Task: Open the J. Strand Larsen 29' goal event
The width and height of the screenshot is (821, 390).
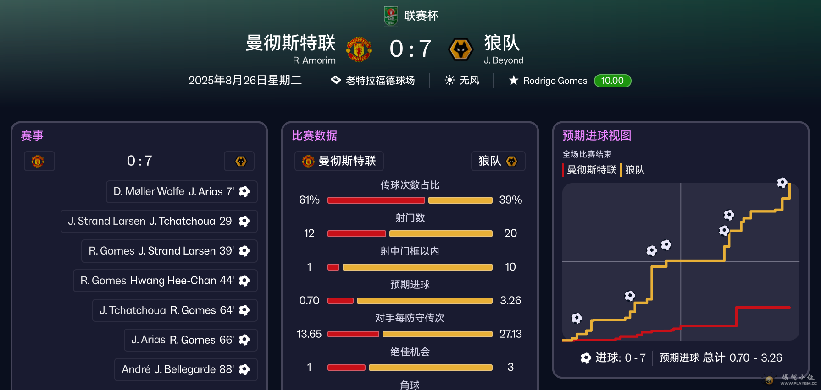Action: click(159, 221)
